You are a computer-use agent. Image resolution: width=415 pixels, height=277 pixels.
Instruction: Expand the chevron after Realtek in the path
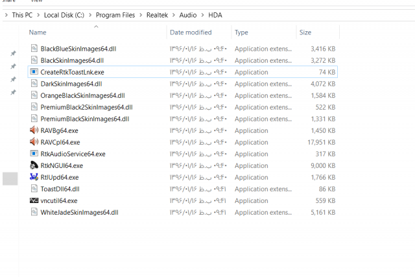click(x=174, y=15)
